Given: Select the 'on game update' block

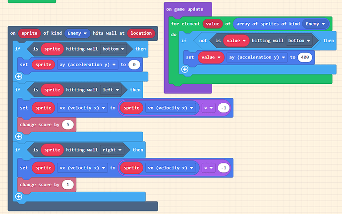Looking at the screenshot, I should pos(184,9).
